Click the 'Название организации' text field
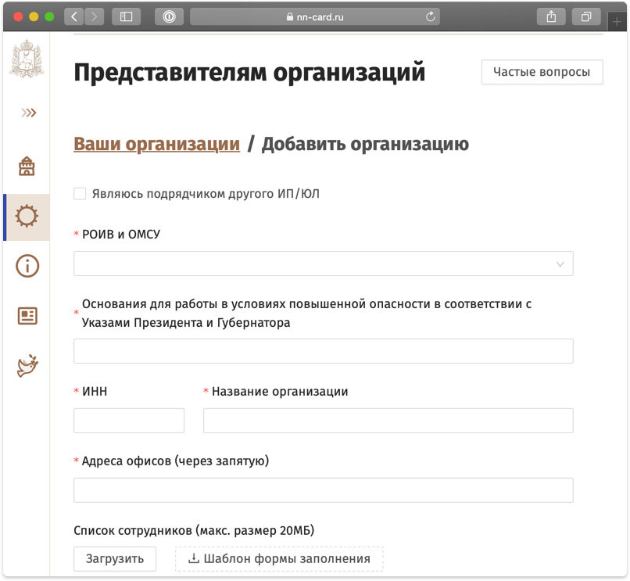 pos(388,421)
